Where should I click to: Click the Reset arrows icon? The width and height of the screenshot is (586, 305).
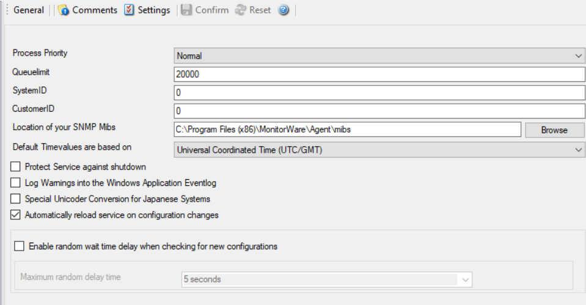[x=240, y=10]
